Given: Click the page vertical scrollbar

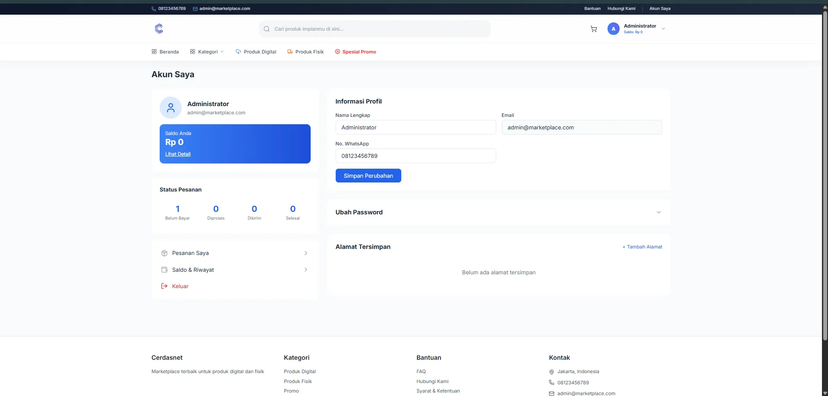Looking at the screenshot, I should [825, 173].
